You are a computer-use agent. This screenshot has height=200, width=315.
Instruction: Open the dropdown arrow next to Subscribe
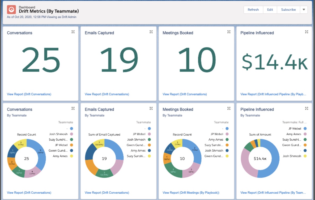click(304, 10)
